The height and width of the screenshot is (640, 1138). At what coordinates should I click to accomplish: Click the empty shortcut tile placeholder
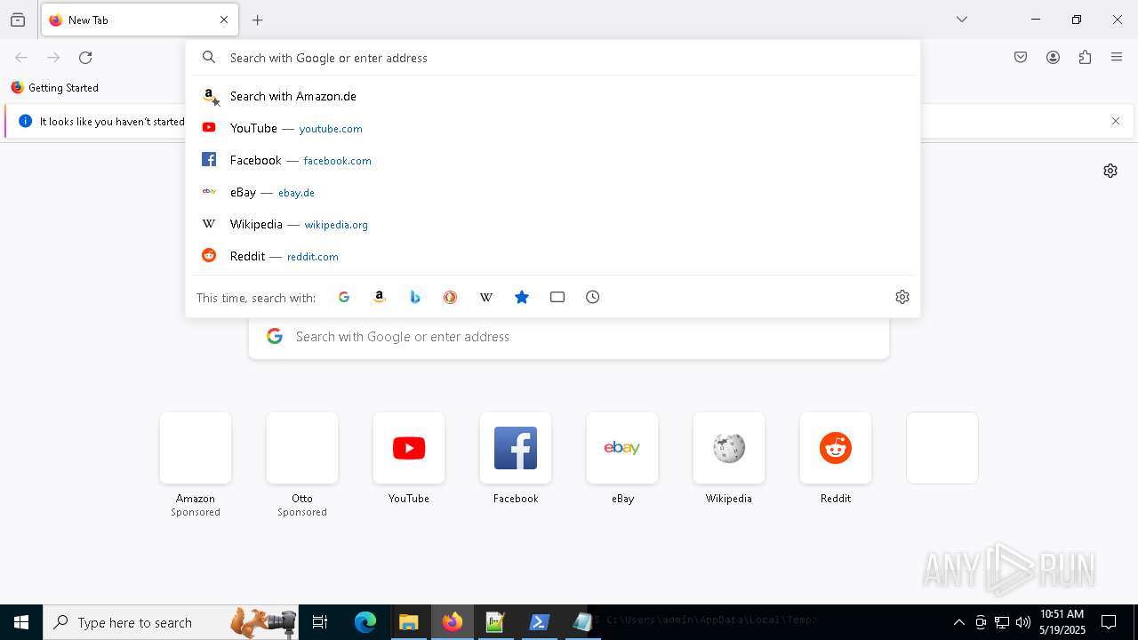point(942,448)
